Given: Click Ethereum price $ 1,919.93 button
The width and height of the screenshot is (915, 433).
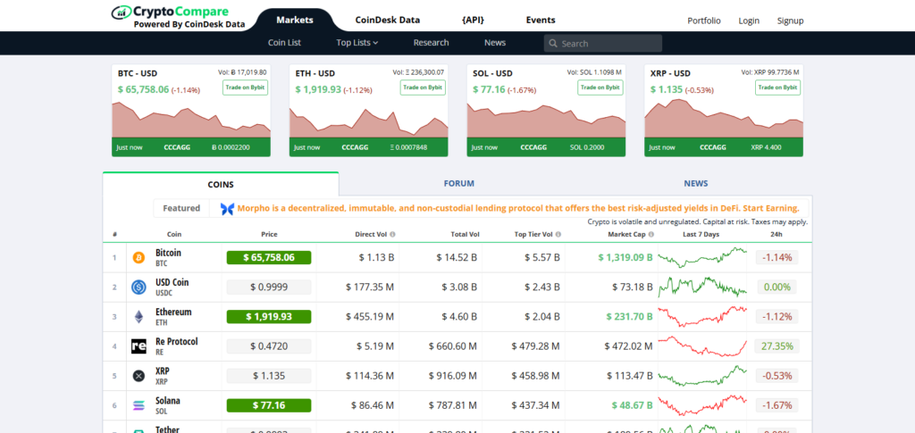Looking at the screenshot, I should [x=269, y=316].
